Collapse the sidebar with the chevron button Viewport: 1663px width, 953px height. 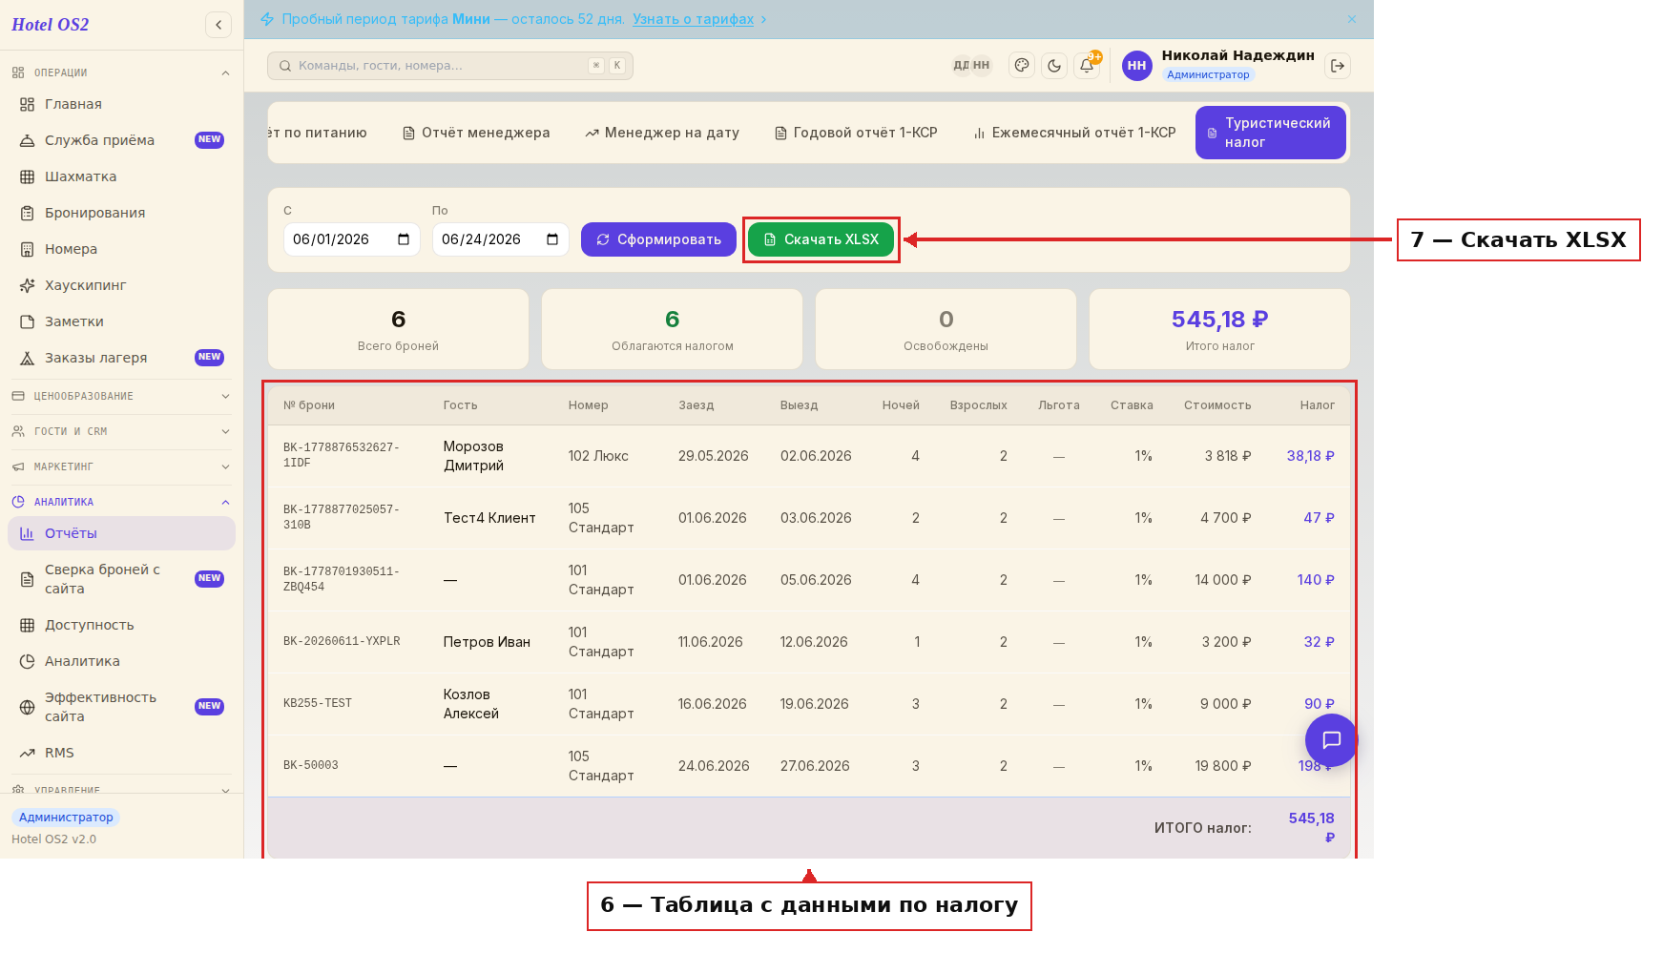point(218,25)
